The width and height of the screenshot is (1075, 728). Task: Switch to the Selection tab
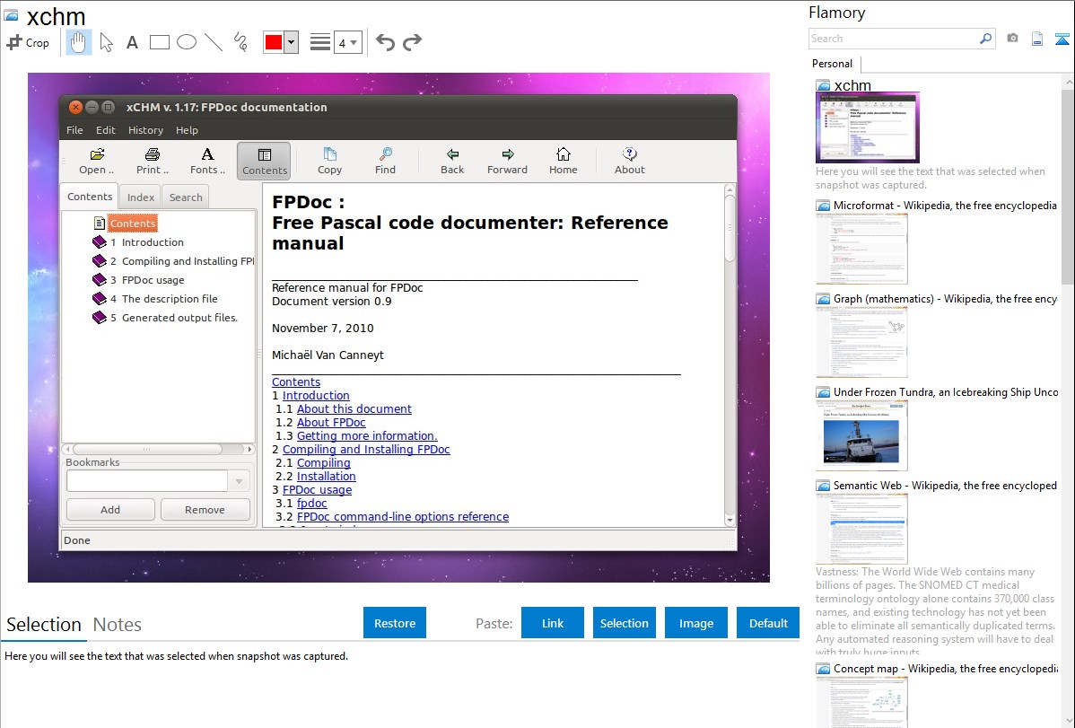(x=44, y=625)
